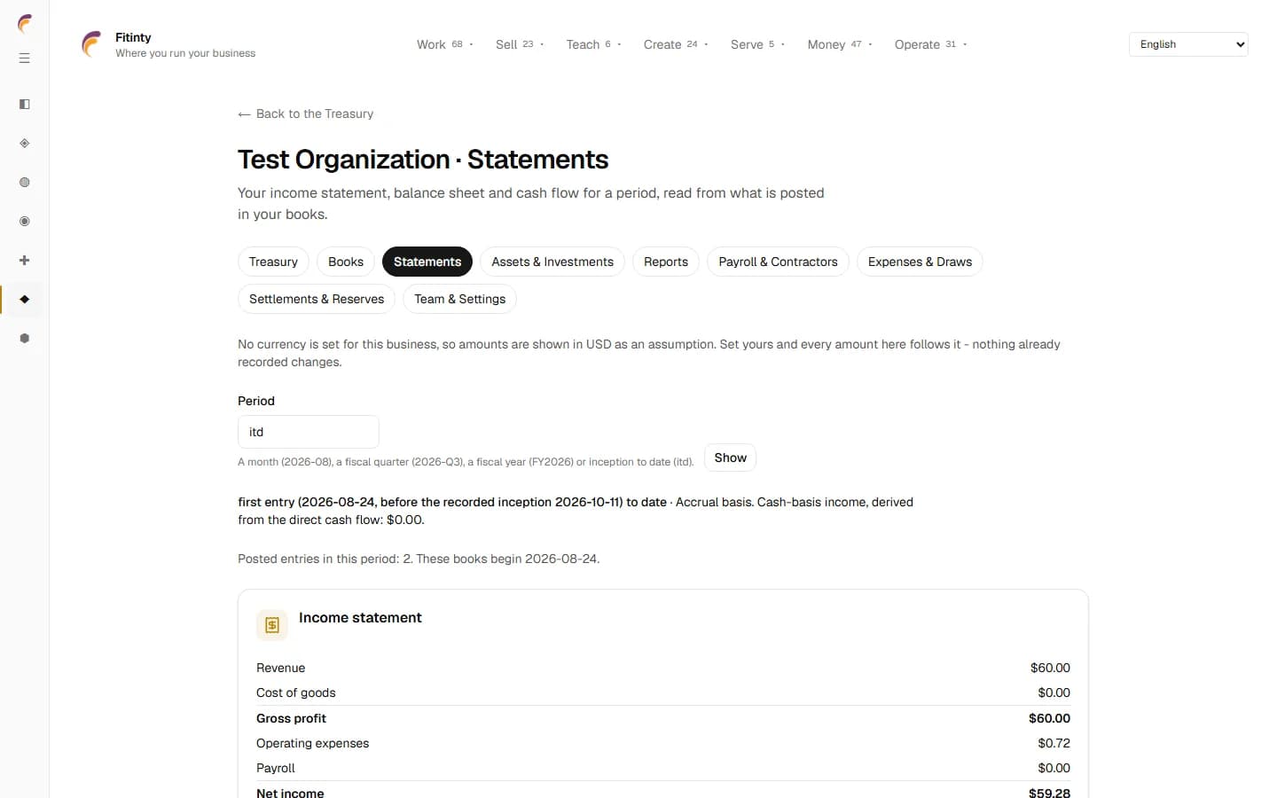Open the Payroll & Contractors tab
The height and width of the screenshot is (798, 1277).
[x=778, y=262]
